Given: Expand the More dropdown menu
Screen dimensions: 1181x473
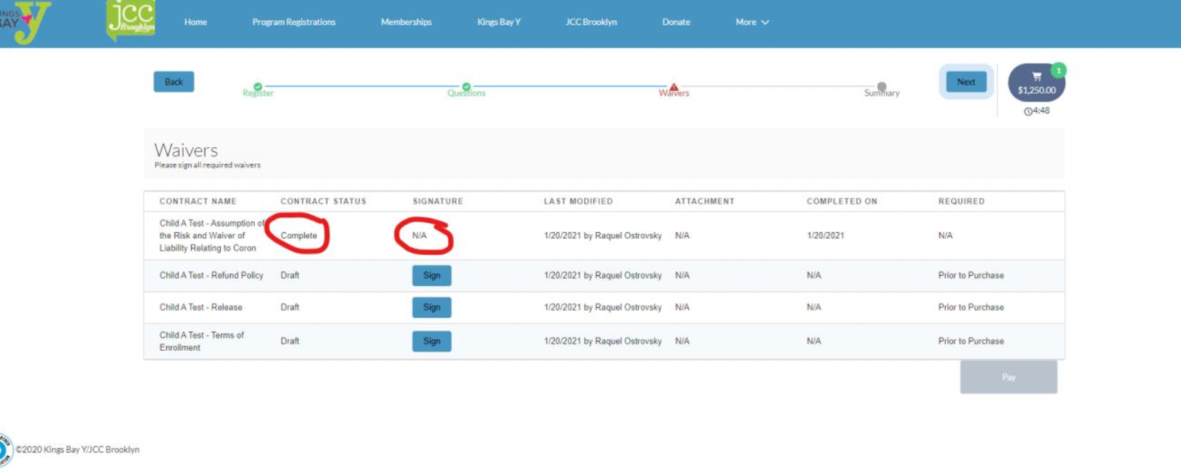Looking at the screenshot, I should click(x=752, y=22).
